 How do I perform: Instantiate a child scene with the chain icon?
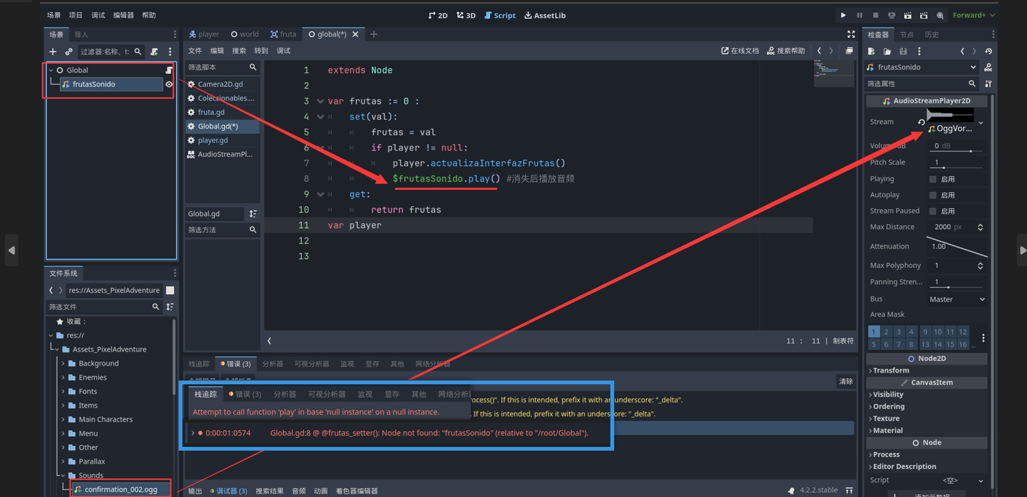click(69, 52)
